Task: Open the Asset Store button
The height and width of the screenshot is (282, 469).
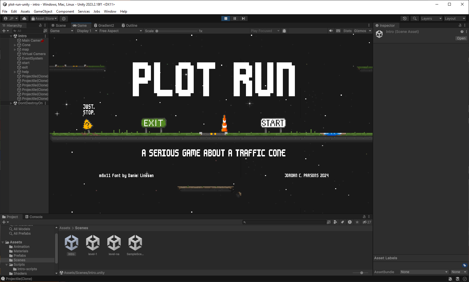Action: pyautogui.click(x=44, y=18)
